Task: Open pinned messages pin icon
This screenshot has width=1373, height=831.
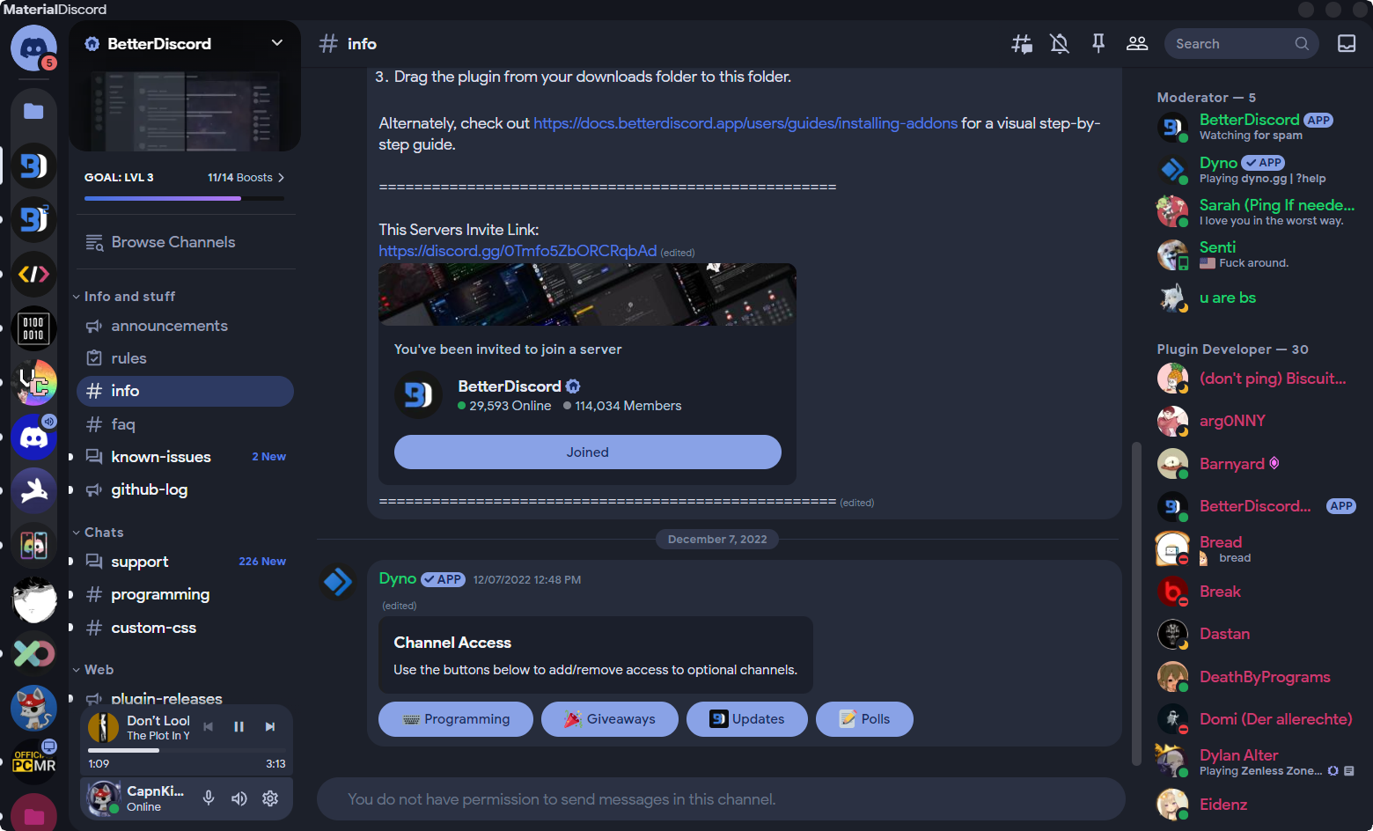Action: pos(1098,44)
